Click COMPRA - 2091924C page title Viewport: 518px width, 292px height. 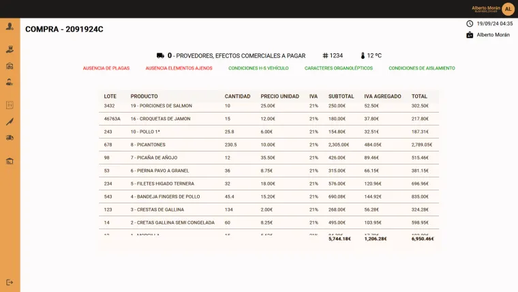[64, 29]
